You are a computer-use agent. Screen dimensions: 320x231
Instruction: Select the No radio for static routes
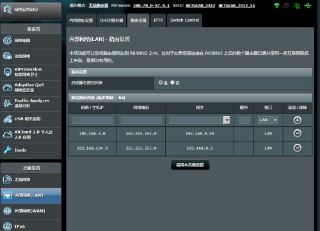pyautogui.click(x=172, y=83)
